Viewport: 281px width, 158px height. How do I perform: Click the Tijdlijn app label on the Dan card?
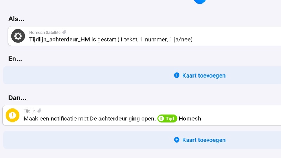tap(30, 111)
